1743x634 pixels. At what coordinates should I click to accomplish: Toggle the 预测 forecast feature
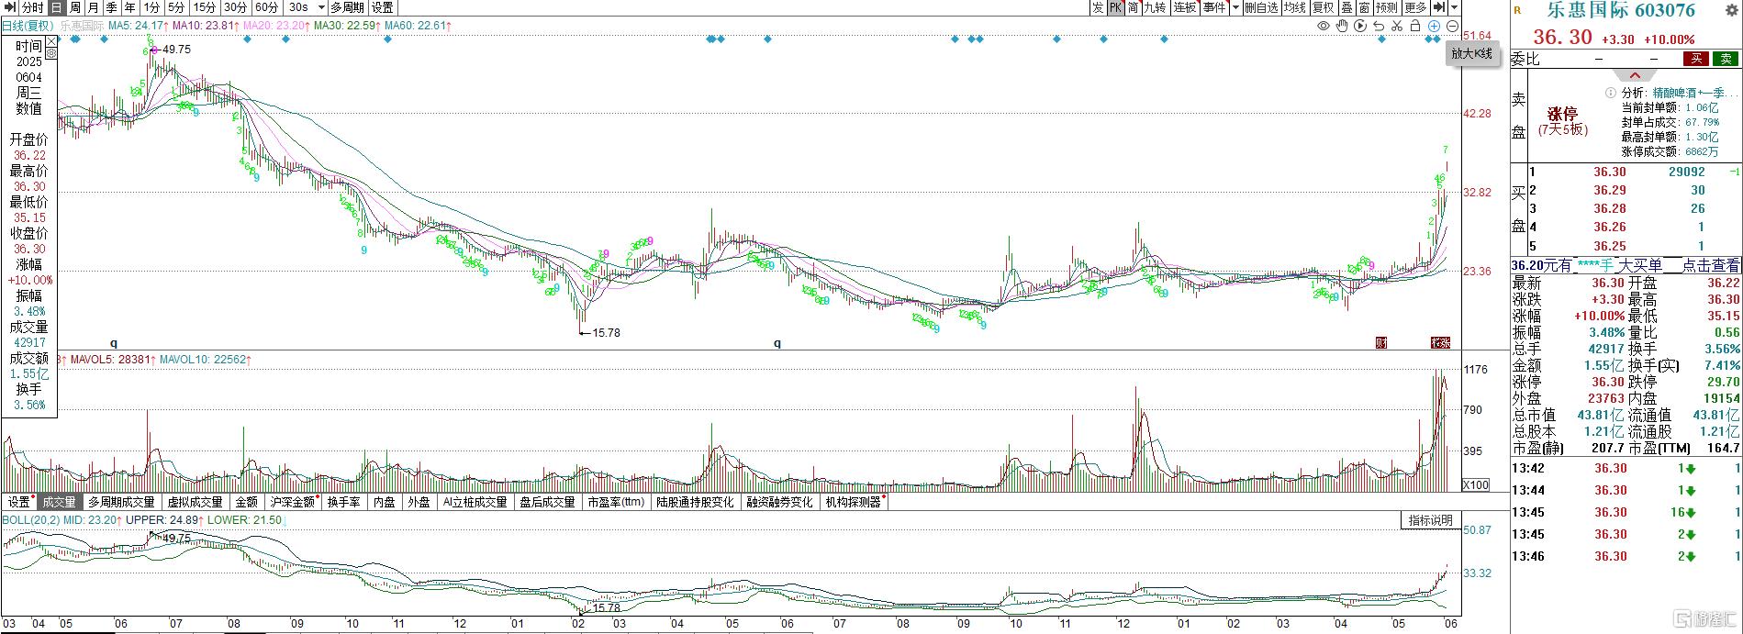pyautogui.click(x=1386, y=7)
